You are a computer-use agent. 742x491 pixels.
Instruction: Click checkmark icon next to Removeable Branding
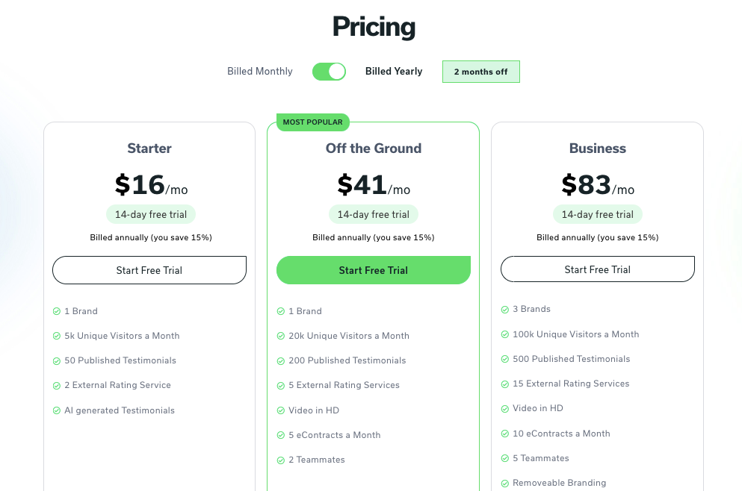click(505, 484)
